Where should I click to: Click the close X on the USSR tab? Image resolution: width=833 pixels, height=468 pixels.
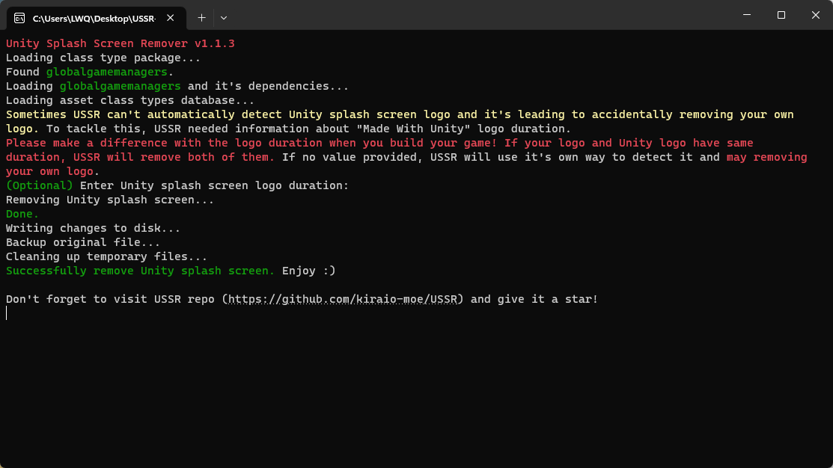click(170, 17)
